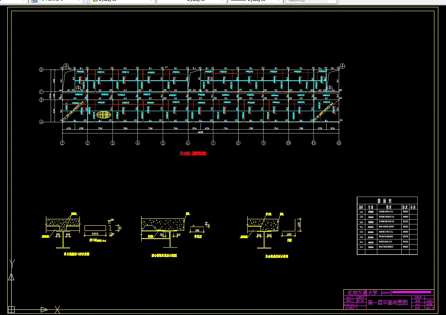Select the GL1 row label in section table

pos(361,227)
